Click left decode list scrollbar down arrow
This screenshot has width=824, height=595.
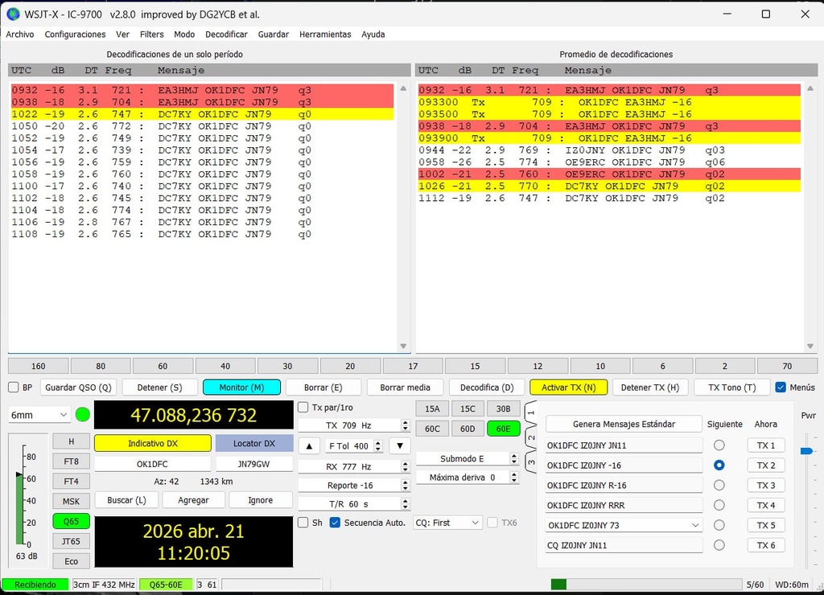[403, 346]
